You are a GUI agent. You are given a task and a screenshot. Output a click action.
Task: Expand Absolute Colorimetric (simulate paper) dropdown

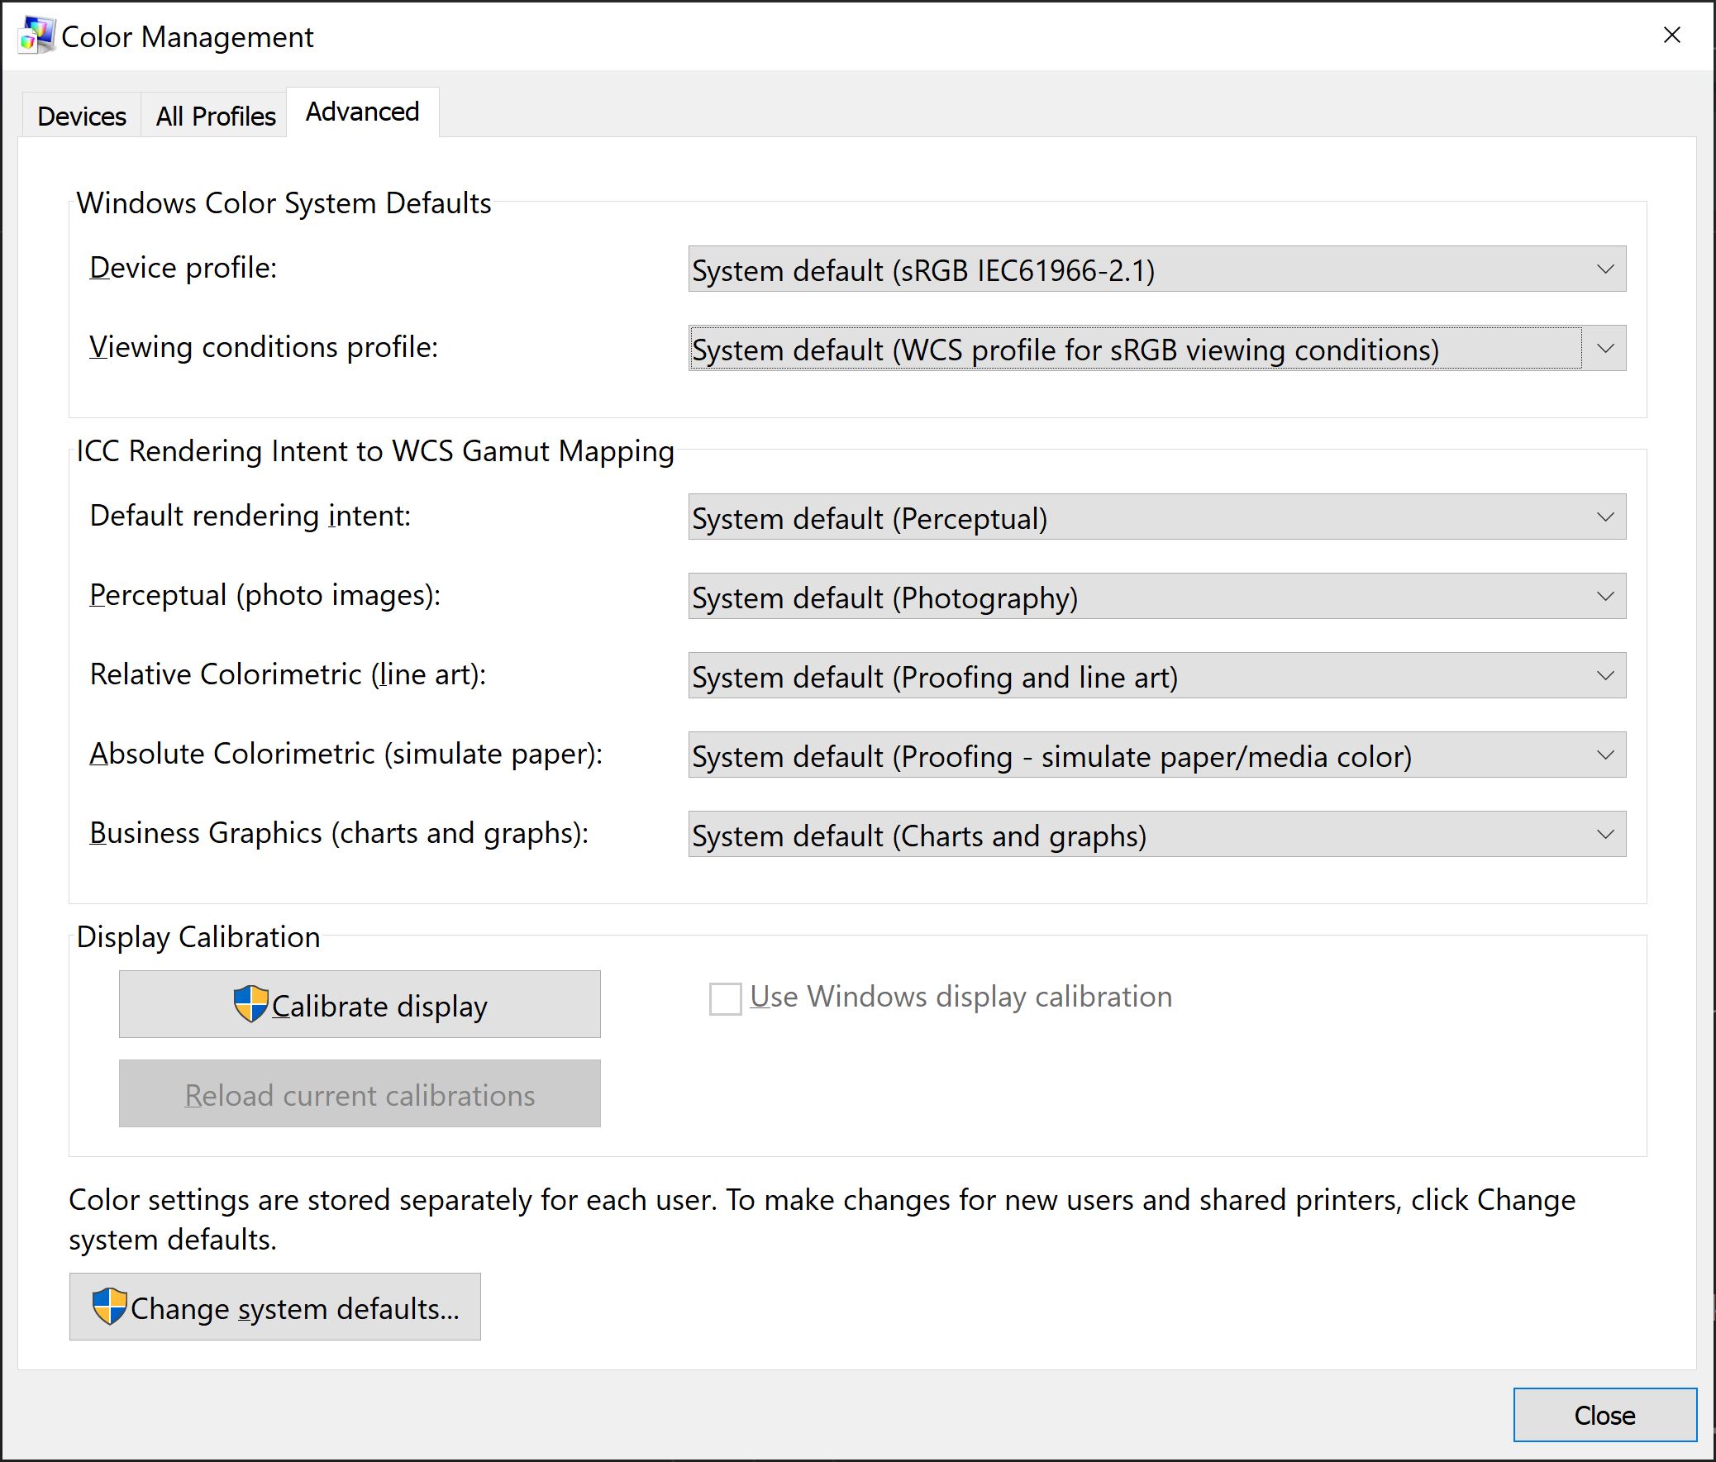(1156, 755)
